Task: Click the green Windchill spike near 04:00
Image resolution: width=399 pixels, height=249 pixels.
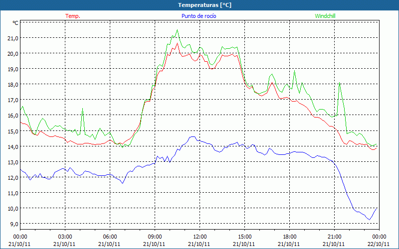Action: (82, 108)
